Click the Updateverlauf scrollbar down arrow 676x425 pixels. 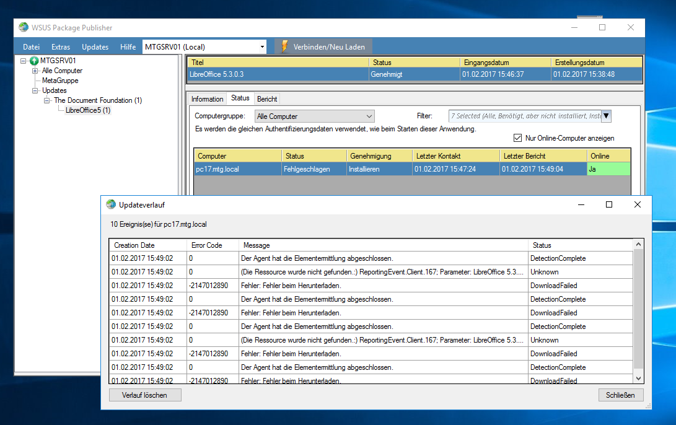click(638, 378)
